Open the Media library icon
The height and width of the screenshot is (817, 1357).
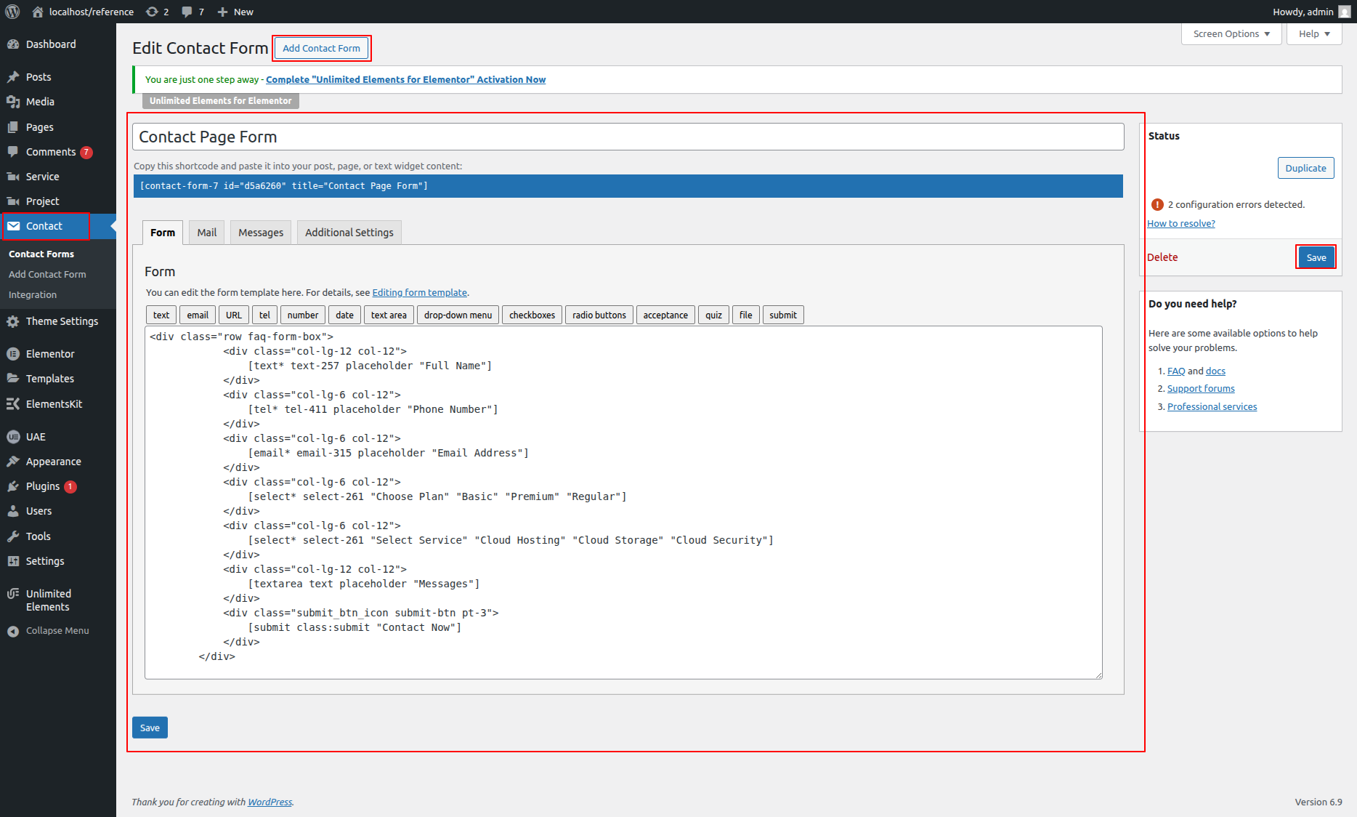pos(13,102)
